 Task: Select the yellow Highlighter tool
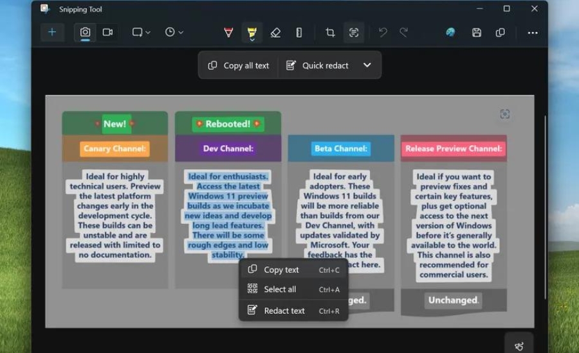[x=252, y=33]
